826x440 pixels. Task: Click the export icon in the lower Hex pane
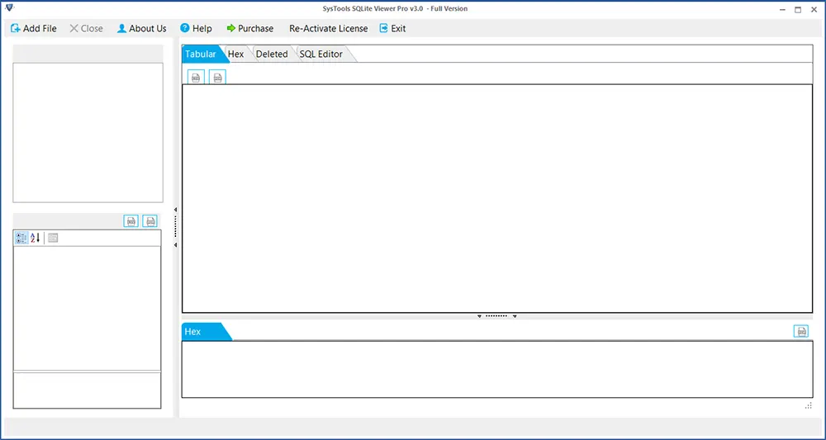coord(801,331)
